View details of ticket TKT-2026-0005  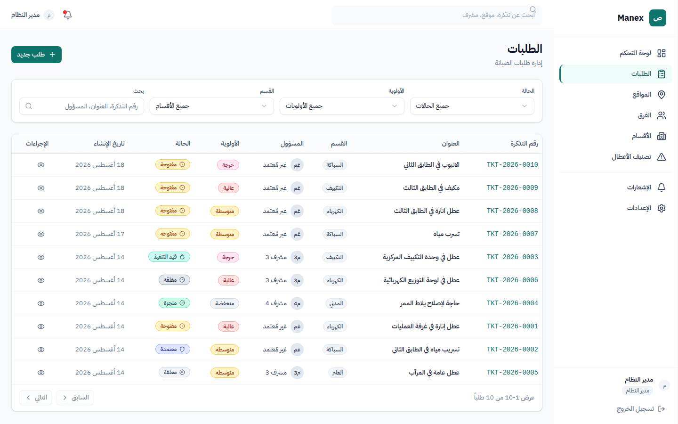(41, 373)
